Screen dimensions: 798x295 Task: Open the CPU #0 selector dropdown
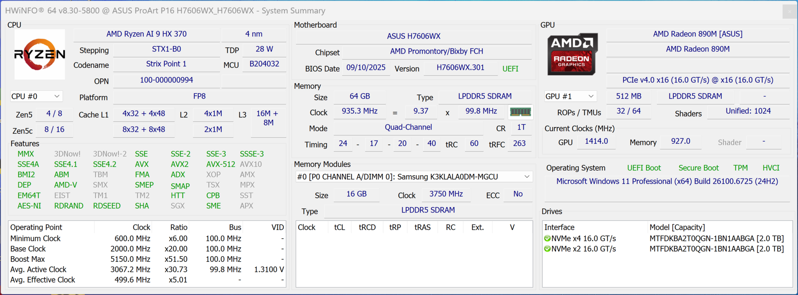coord(36,97)
